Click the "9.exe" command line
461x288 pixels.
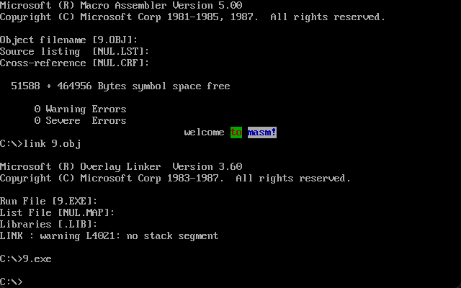pyautogui.click(x=26, y=259)
